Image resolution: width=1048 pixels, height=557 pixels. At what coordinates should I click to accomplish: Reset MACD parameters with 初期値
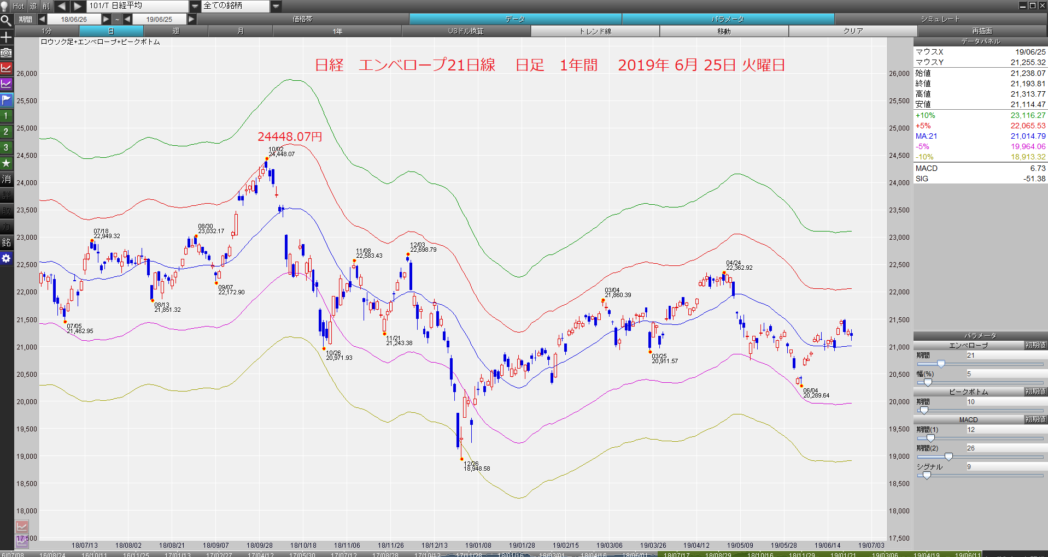[1035, 419]
